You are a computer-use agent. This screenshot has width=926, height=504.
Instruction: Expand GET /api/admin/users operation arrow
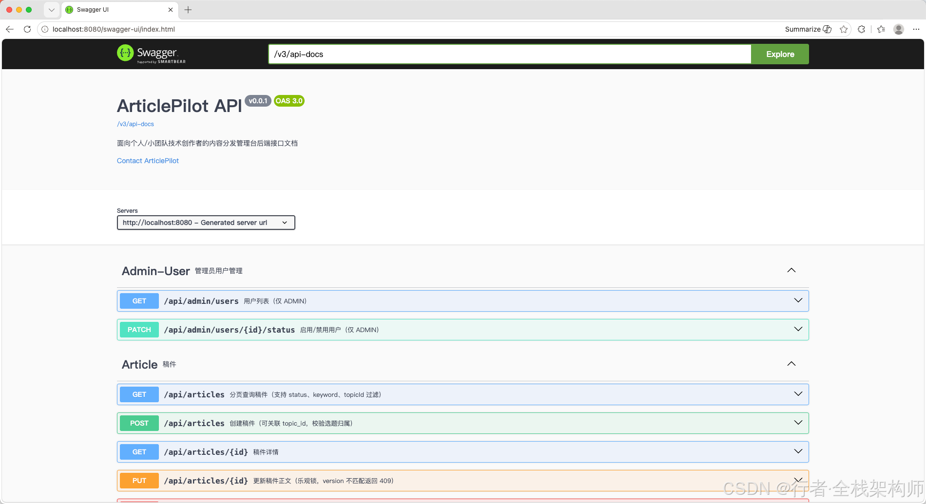coord(798,300)
